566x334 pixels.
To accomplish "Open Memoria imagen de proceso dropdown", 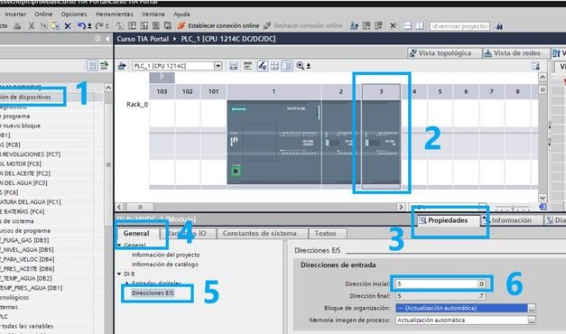I will tap(461, 320).
